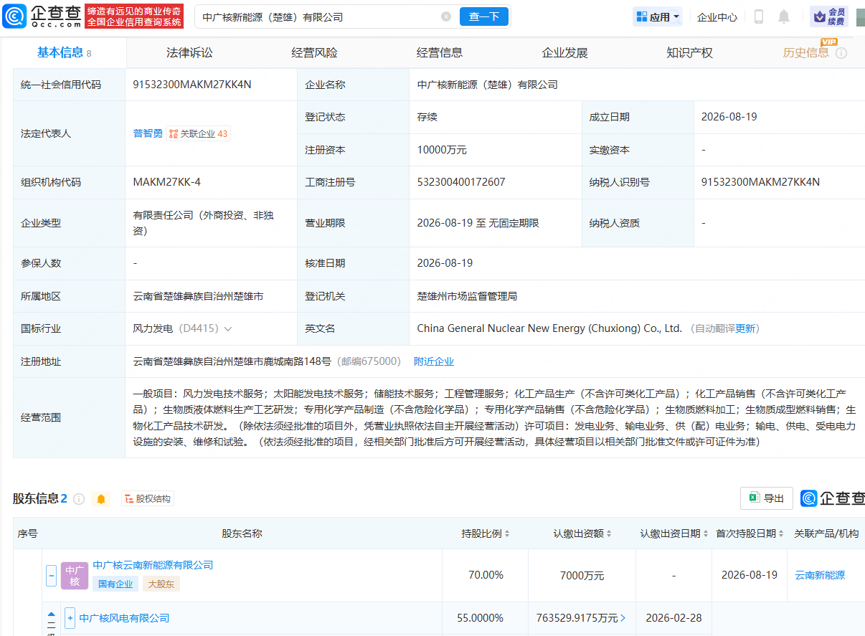Screen dimensions: 865x636
Task: Click the 55.0000% shareholding cell
Action: pyautogui.click(x=480, y=618)
